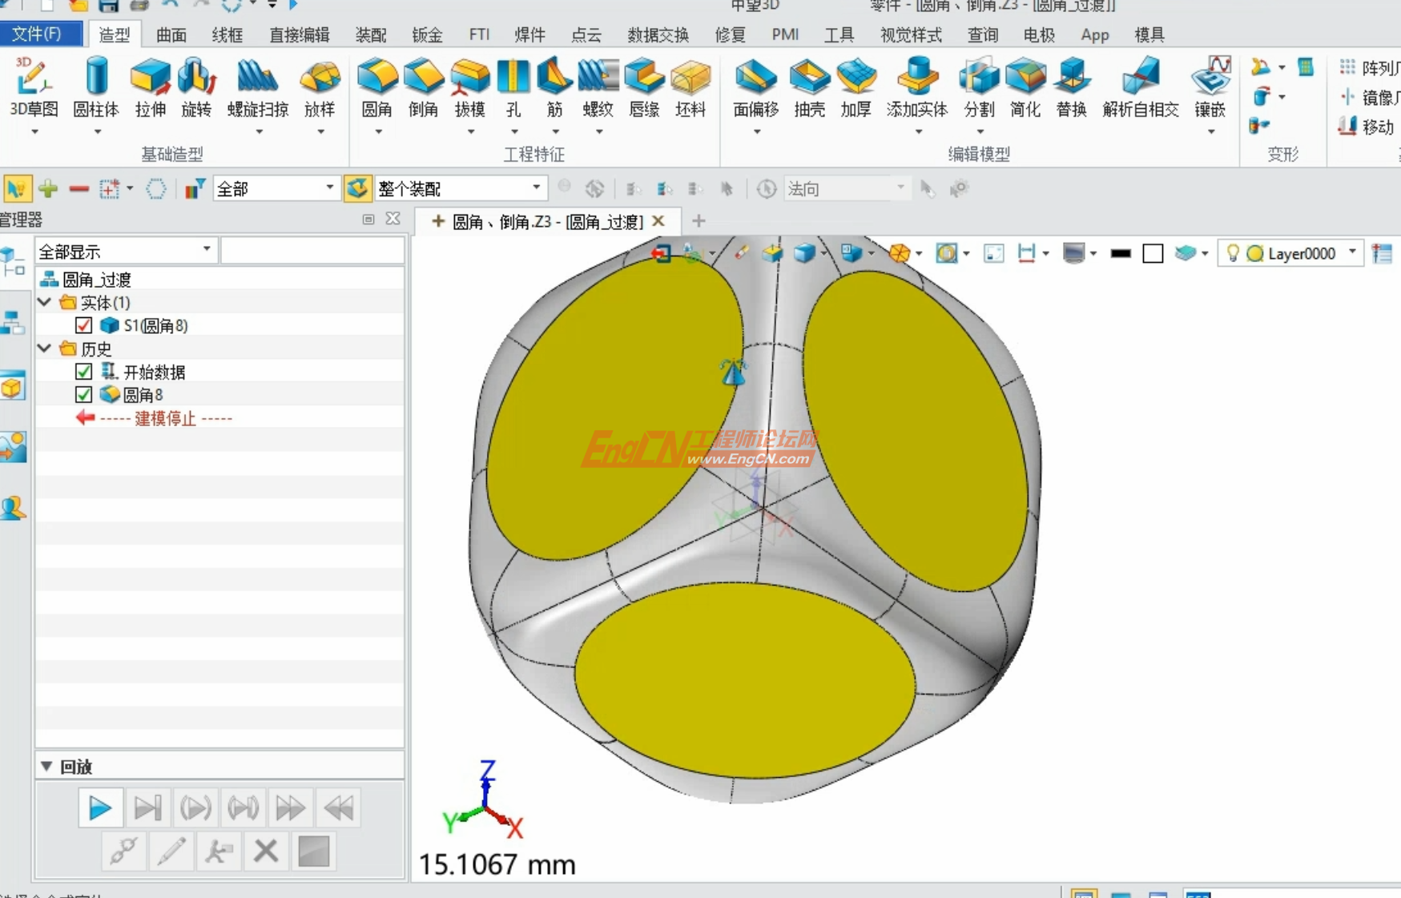The width and height of the screenshot is (1401, 898).
Task: Open the 全部 selection filter dropdown
Action: tap(328, 187)
